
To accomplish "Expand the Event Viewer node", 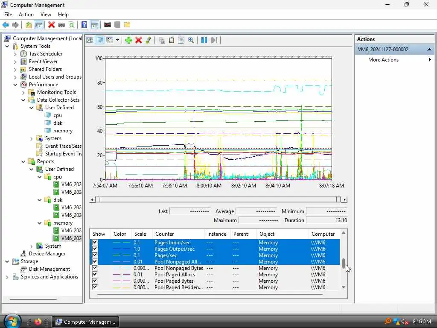I will pyautogui.click(x=15, y=61).
